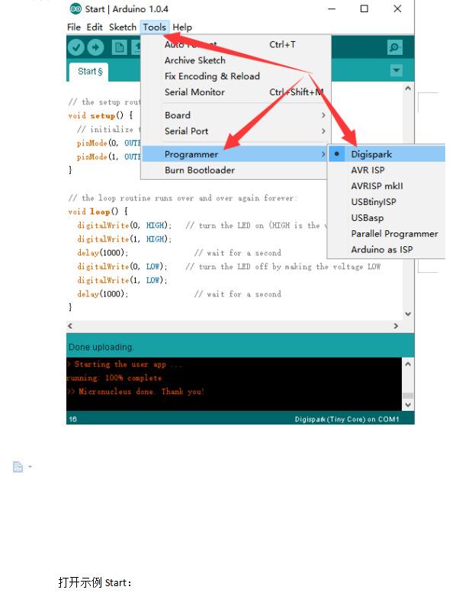
Task: Click the Verify checkmark toolbar icon
Action: tap(76, 47)
